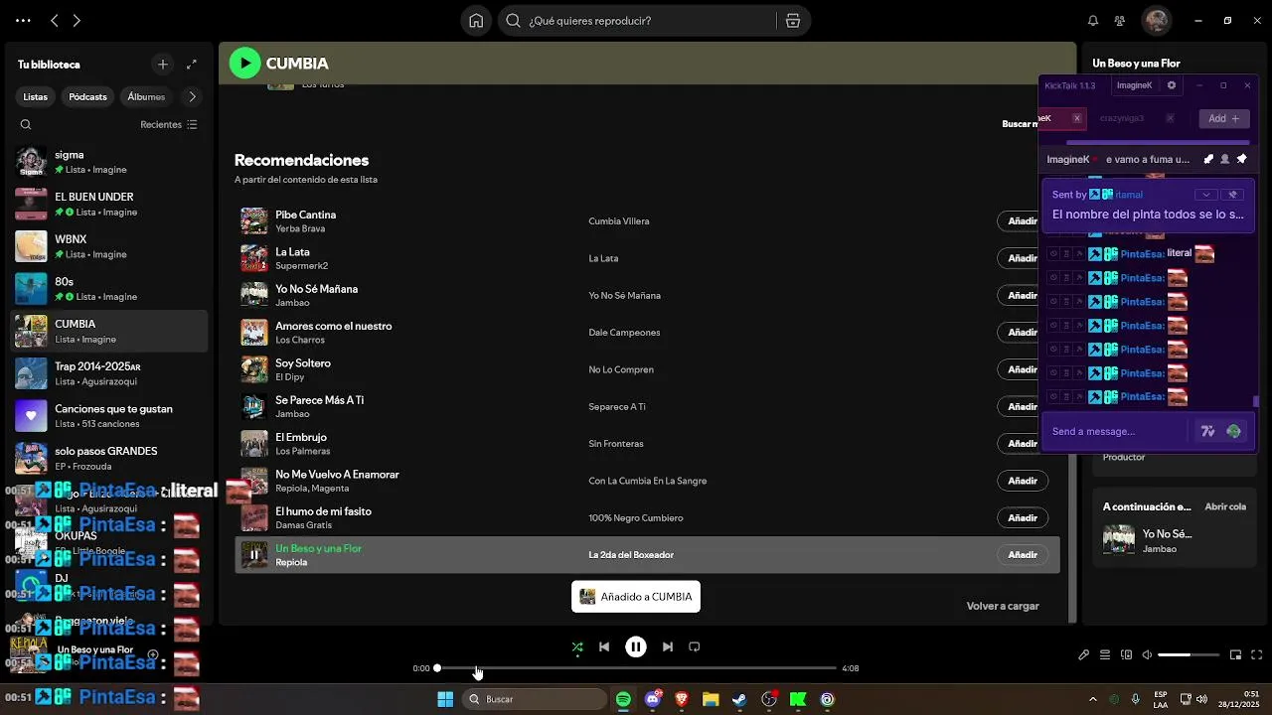This screenshot has height=715, width=1272.
Task: Open the miniplayer
Action: click(1235, 655)
